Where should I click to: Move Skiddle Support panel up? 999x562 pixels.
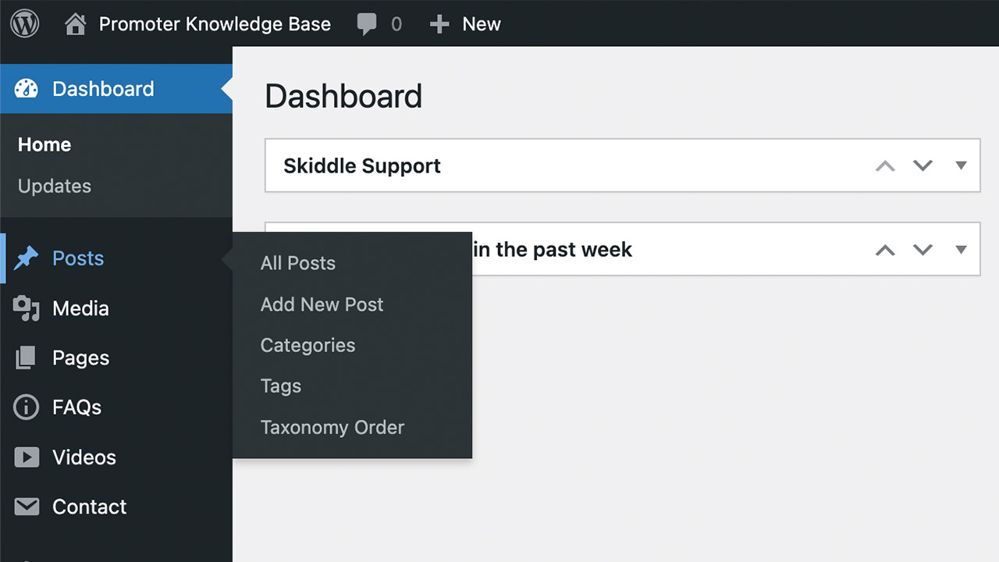pyautogui.click(x=885, y=165)
